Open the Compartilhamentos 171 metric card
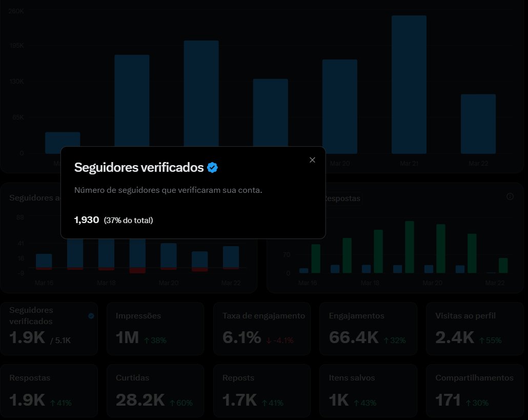This screenshot has height=420, width=528. [x=475, y=391]
